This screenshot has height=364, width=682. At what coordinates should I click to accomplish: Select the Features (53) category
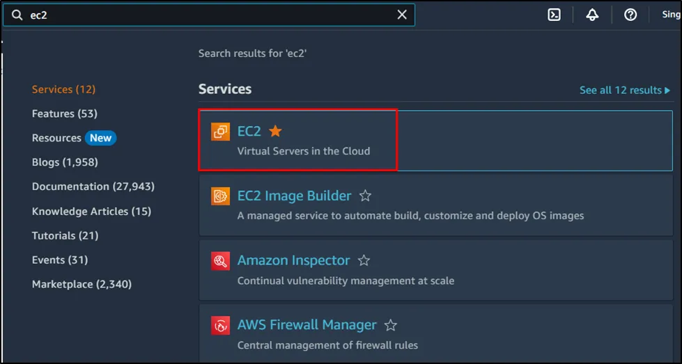click(65, 113)
